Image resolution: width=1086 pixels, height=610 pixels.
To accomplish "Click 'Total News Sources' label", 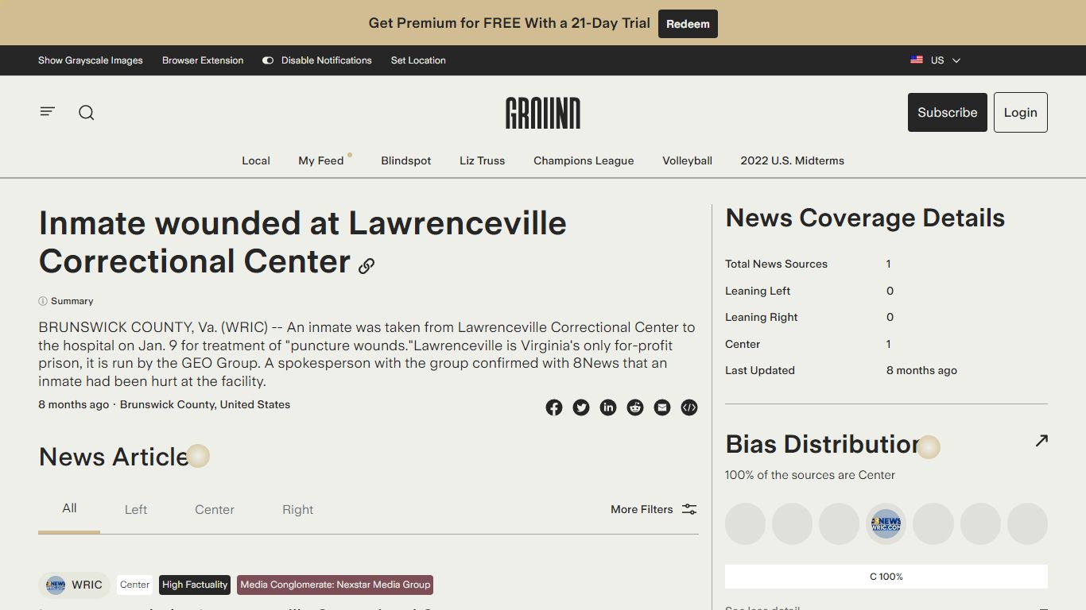I will tap(776, 264).
